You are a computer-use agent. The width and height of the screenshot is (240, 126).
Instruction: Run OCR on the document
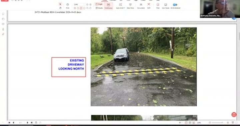[x=149, y=6]
